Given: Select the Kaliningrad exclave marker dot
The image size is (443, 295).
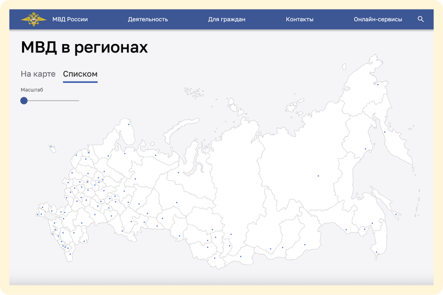Looking at the screenshot, I should 51,147.
